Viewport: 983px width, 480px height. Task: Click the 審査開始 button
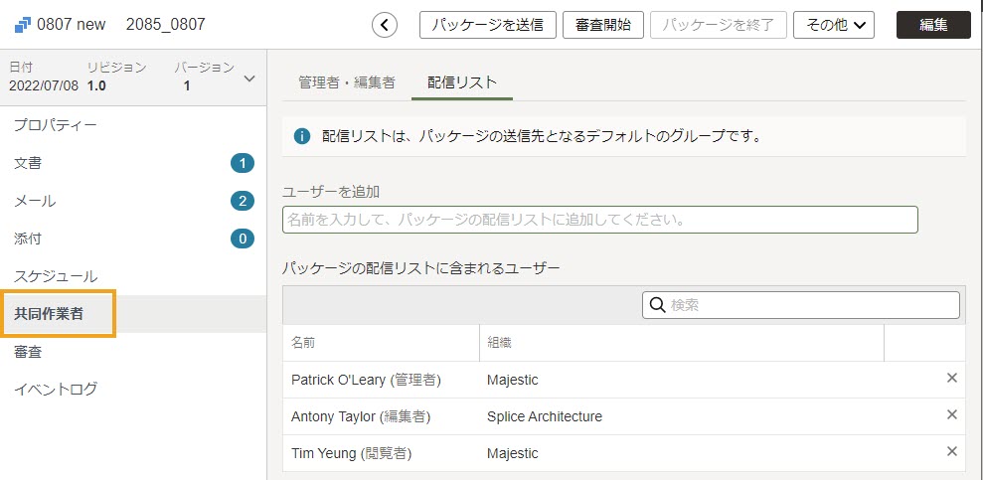pyautogui.click(x=603, y=25)
